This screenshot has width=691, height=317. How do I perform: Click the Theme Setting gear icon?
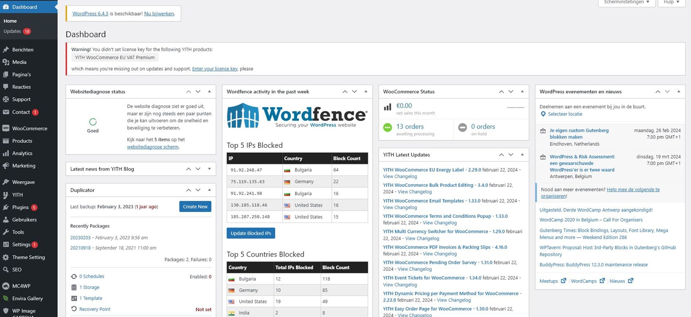[x=6, y=257]
